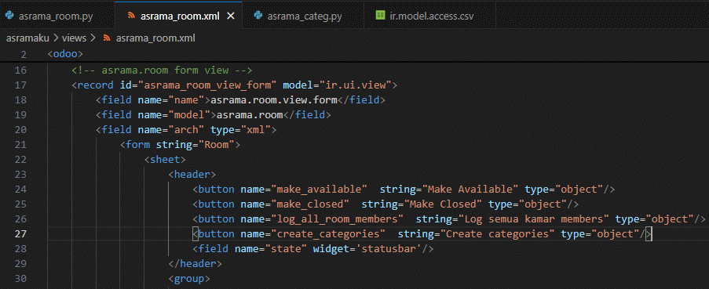Click line number 22 beside sheet tag
Image resolution: width=709 pixels, height=289 pixels.
[21, 159]
